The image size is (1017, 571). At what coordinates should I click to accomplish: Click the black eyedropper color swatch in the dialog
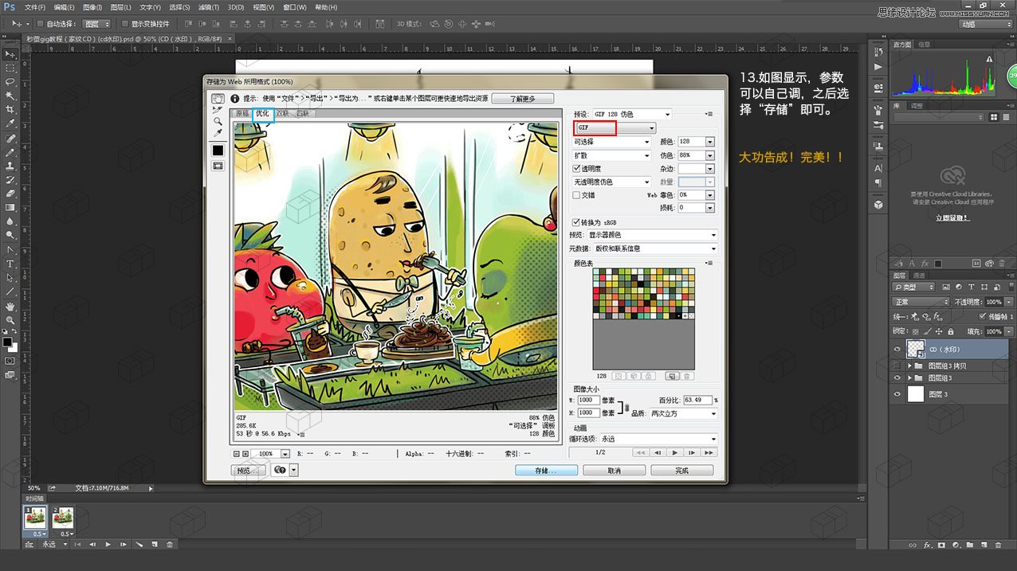(x=218, y=150)
